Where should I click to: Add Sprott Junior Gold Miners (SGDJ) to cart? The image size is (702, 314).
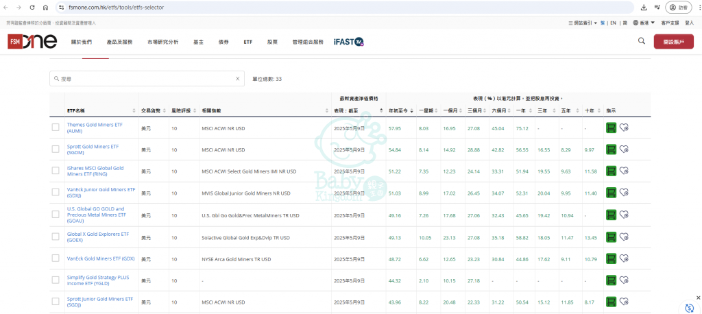pyautogui.click(x=611, y=302)
